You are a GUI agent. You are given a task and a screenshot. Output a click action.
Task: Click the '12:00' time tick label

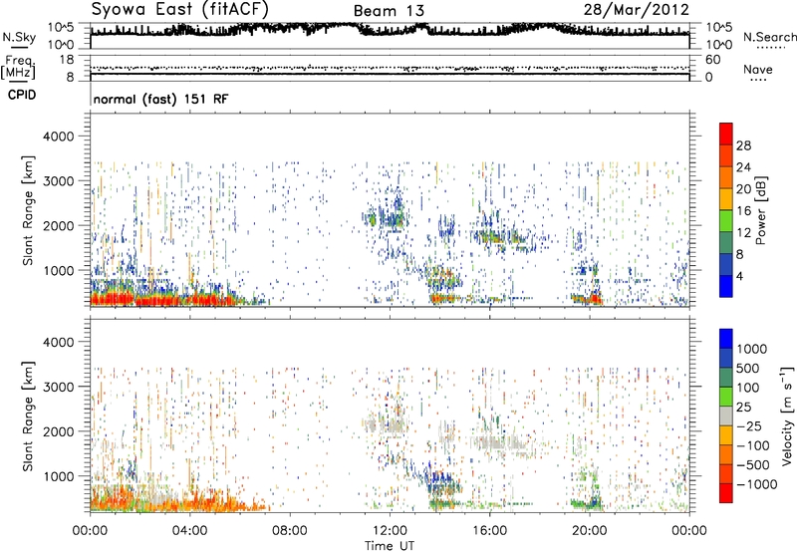[x=390, y=531]
